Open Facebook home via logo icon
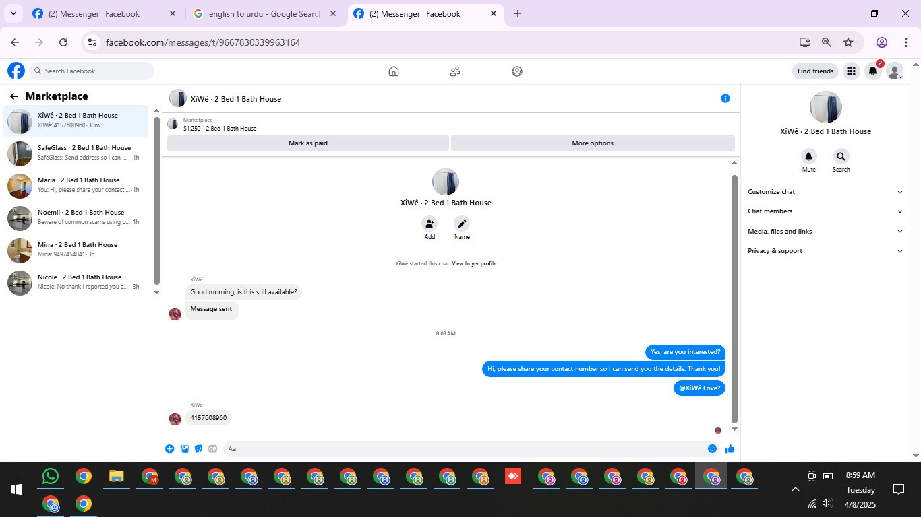The height and width of the screenshot is (517, 921). pyautogui.click(x=16, y=71)
